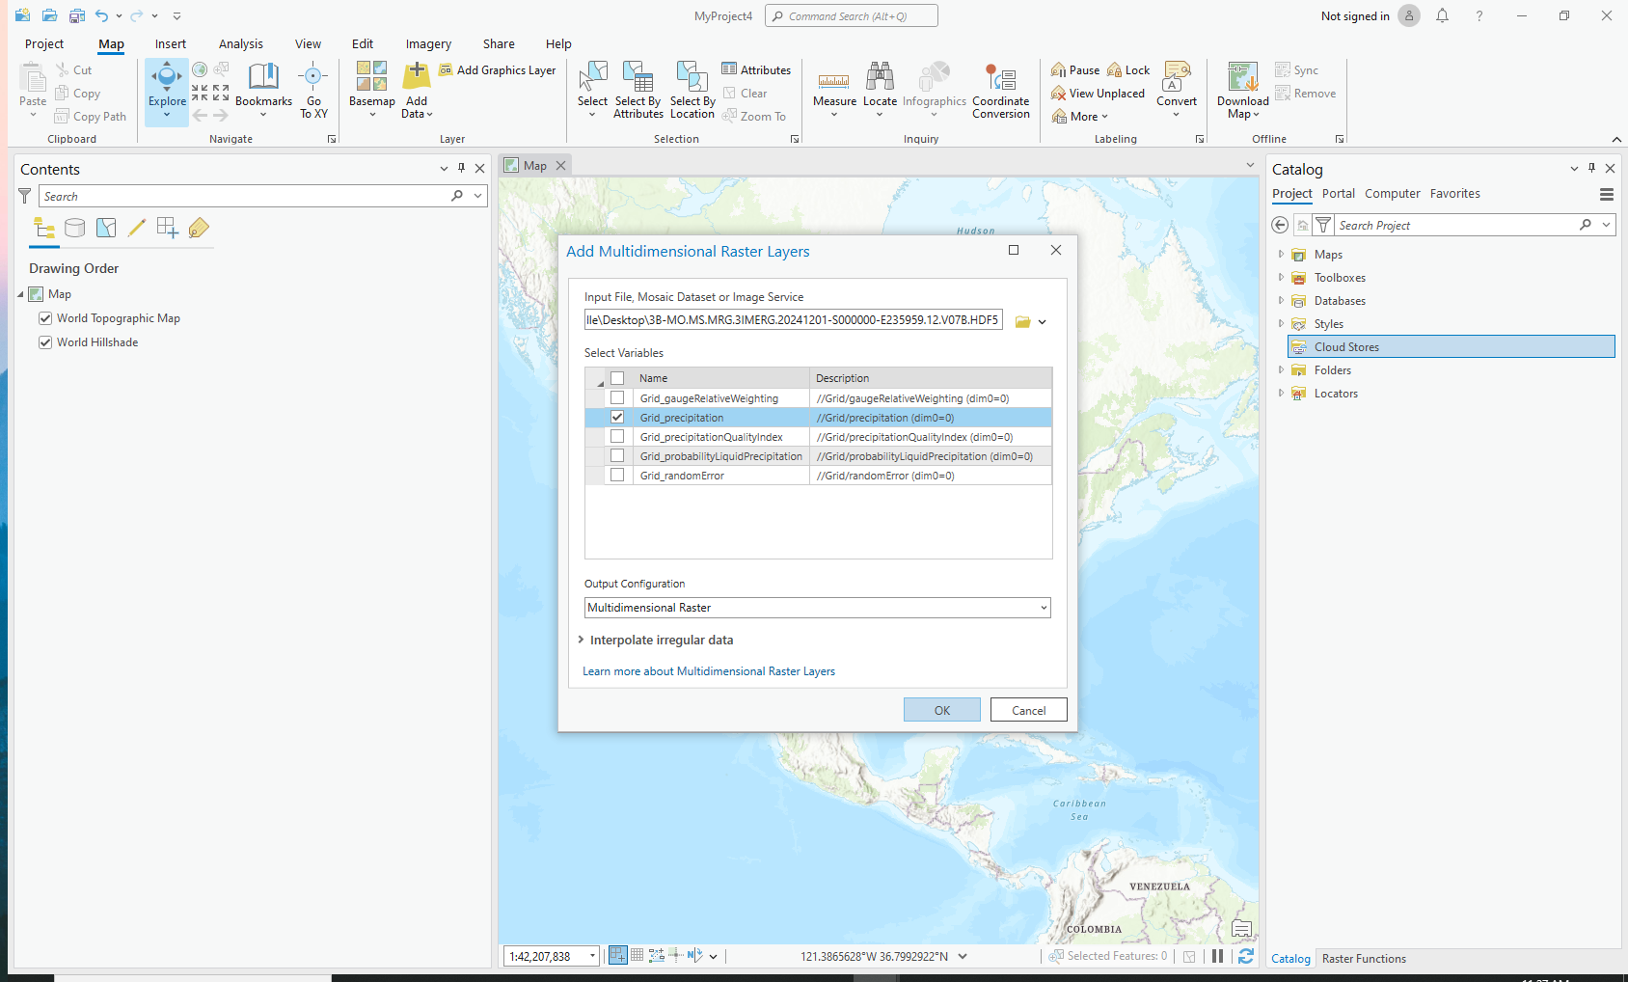Click OK to add raster layers
Viewport: 1628px width, 982px height.
tap(941, 710)
